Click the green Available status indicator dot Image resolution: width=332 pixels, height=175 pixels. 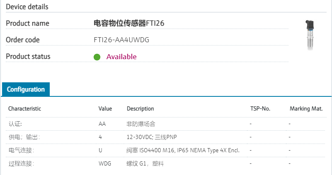click(x=97, y=57)
